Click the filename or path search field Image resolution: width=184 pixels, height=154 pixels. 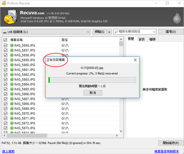135,32
